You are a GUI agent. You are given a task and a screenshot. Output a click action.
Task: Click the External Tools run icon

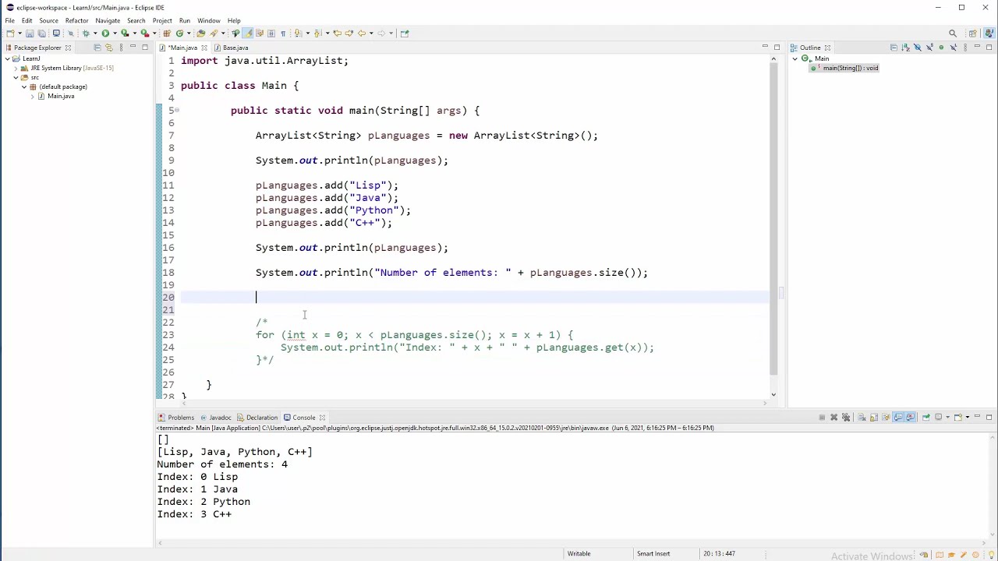click(x=145, y=33)
